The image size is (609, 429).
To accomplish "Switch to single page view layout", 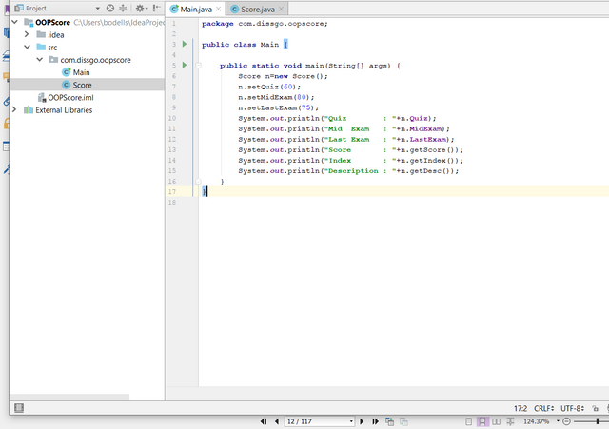I will [469, 421].
